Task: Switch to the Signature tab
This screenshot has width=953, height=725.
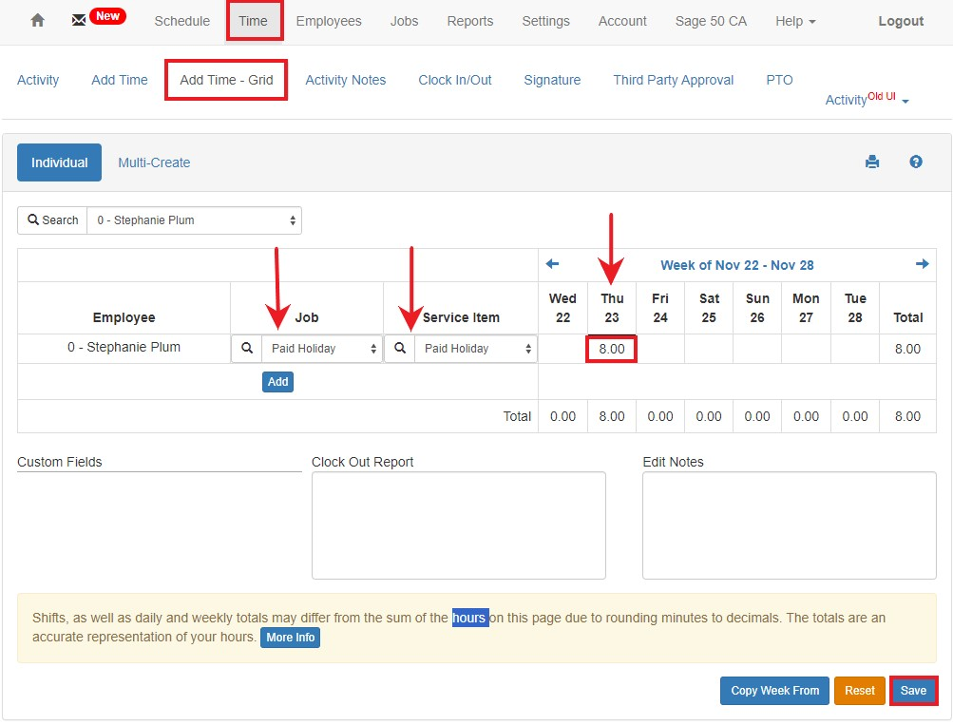Action: tap(552, 80)
